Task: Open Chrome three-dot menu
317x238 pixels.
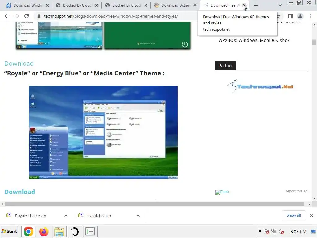Action: pyautogui.click(x=310, y=16)
